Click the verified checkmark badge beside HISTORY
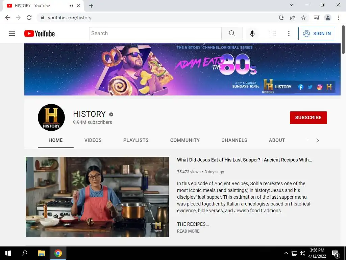 coord(111,114)
